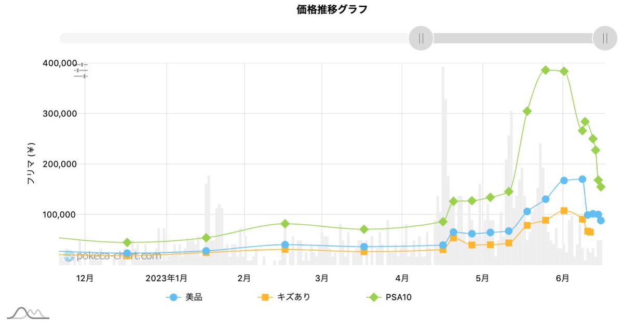This screenshot has height=327, width=623.
Task: Click the slider track between the two handles
Action: 514,36
